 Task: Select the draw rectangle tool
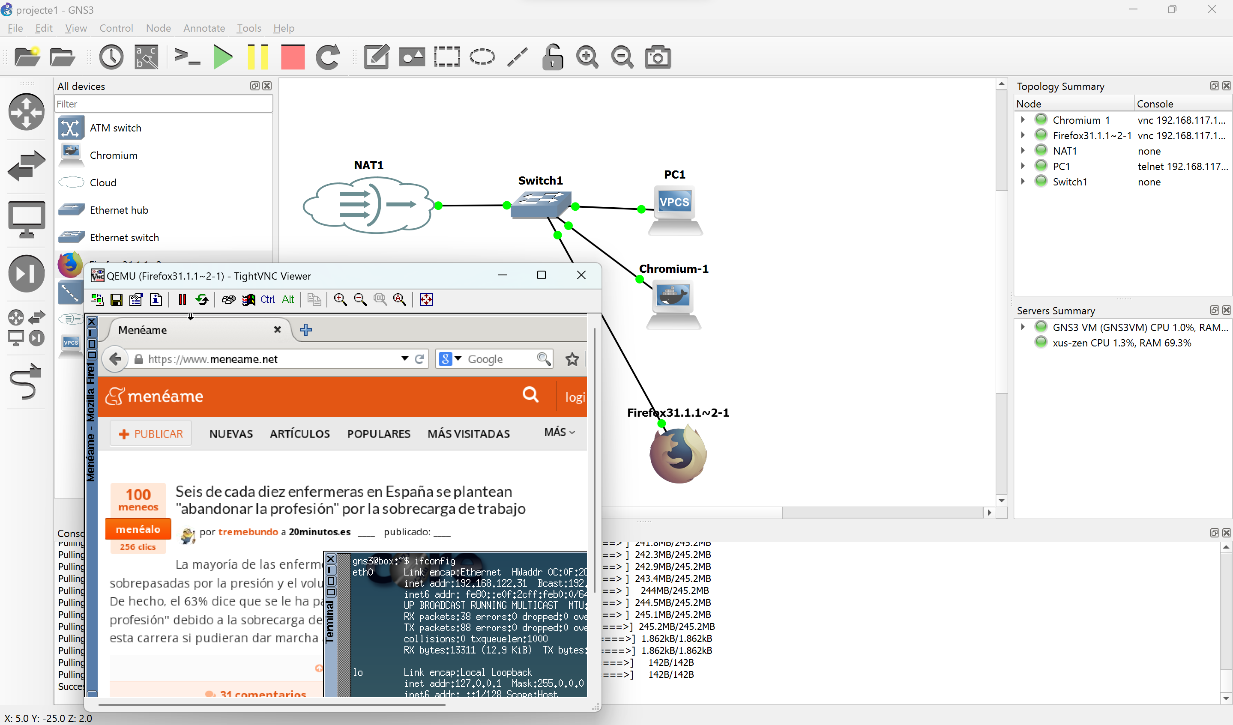click(x=447, y=57)
